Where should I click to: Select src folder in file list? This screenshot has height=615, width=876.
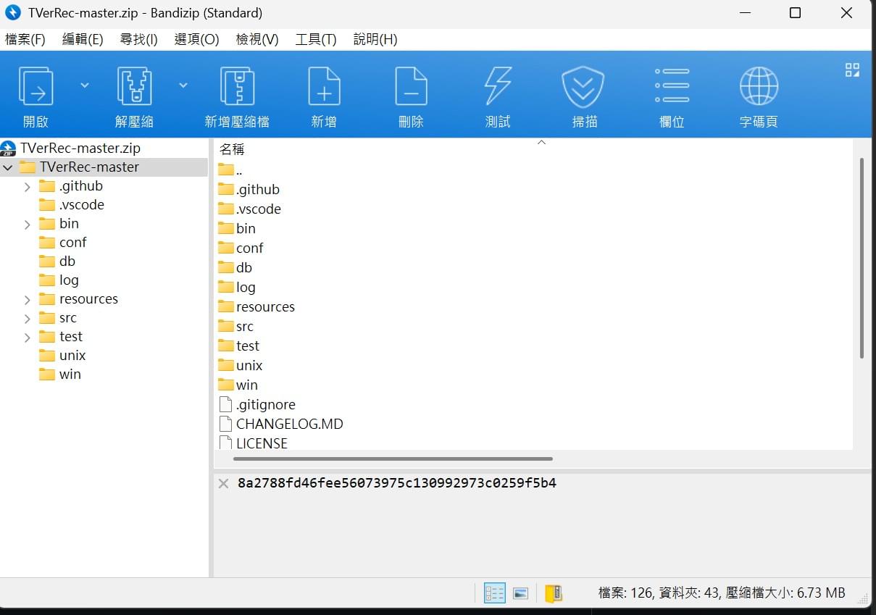pos(235,327)
